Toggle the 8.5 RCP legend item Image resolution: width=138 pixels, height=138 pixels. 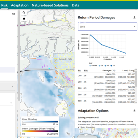113,66
